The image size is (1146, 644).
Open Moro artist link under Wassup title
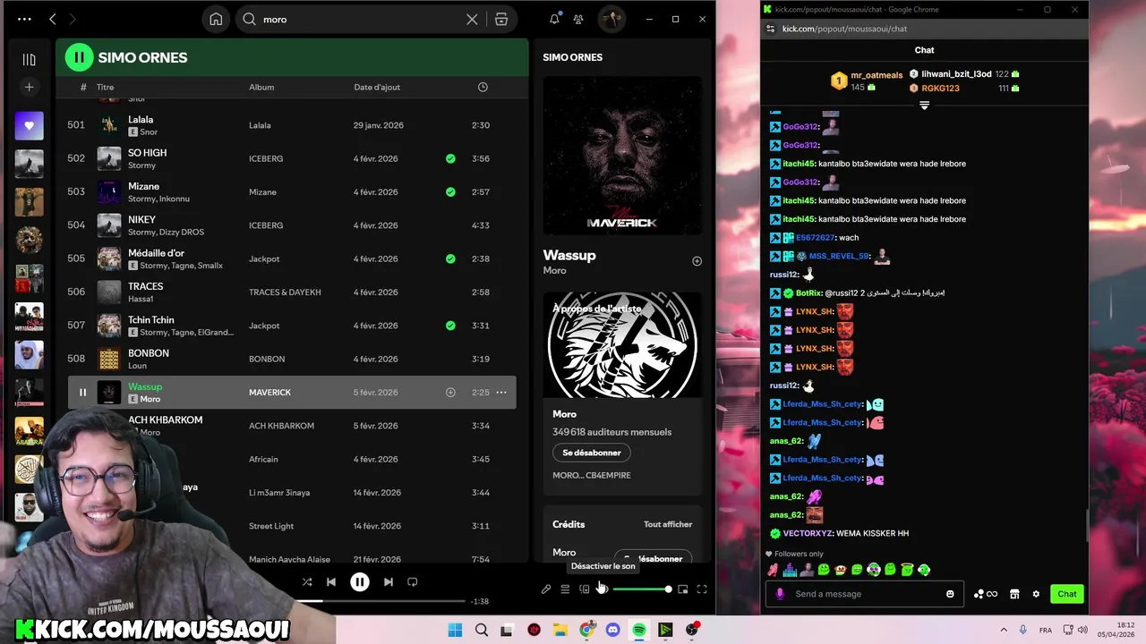[x=554, y=271]
